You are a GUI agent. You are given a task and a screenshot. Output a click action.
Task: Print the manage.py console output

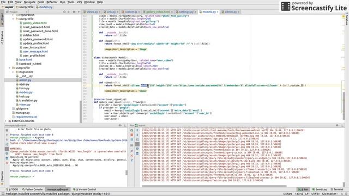[7, 154]
